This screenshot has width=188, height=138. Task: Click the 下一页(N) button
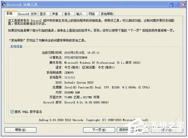(99, 130)
